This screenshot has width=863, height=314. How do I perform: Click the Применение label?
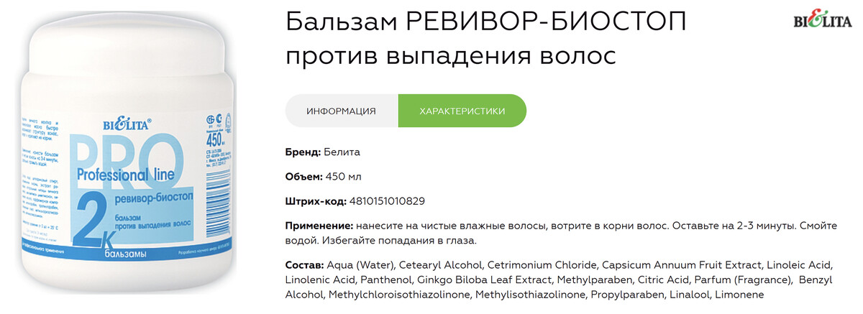(319, 225)
